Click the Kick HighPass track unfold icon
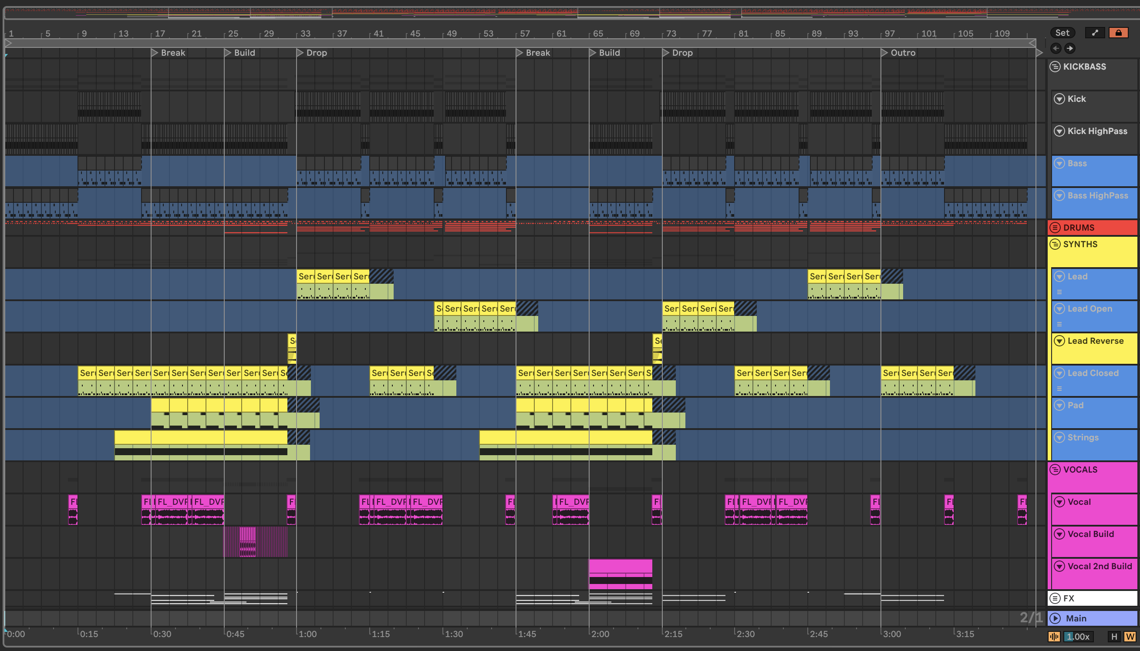1140x651 pixels. point(1059,131)
